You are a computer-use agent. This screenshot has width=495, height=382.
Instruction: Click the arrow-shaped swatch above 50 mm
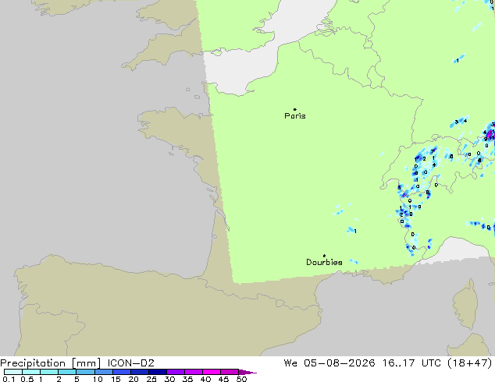pos(247,372)
